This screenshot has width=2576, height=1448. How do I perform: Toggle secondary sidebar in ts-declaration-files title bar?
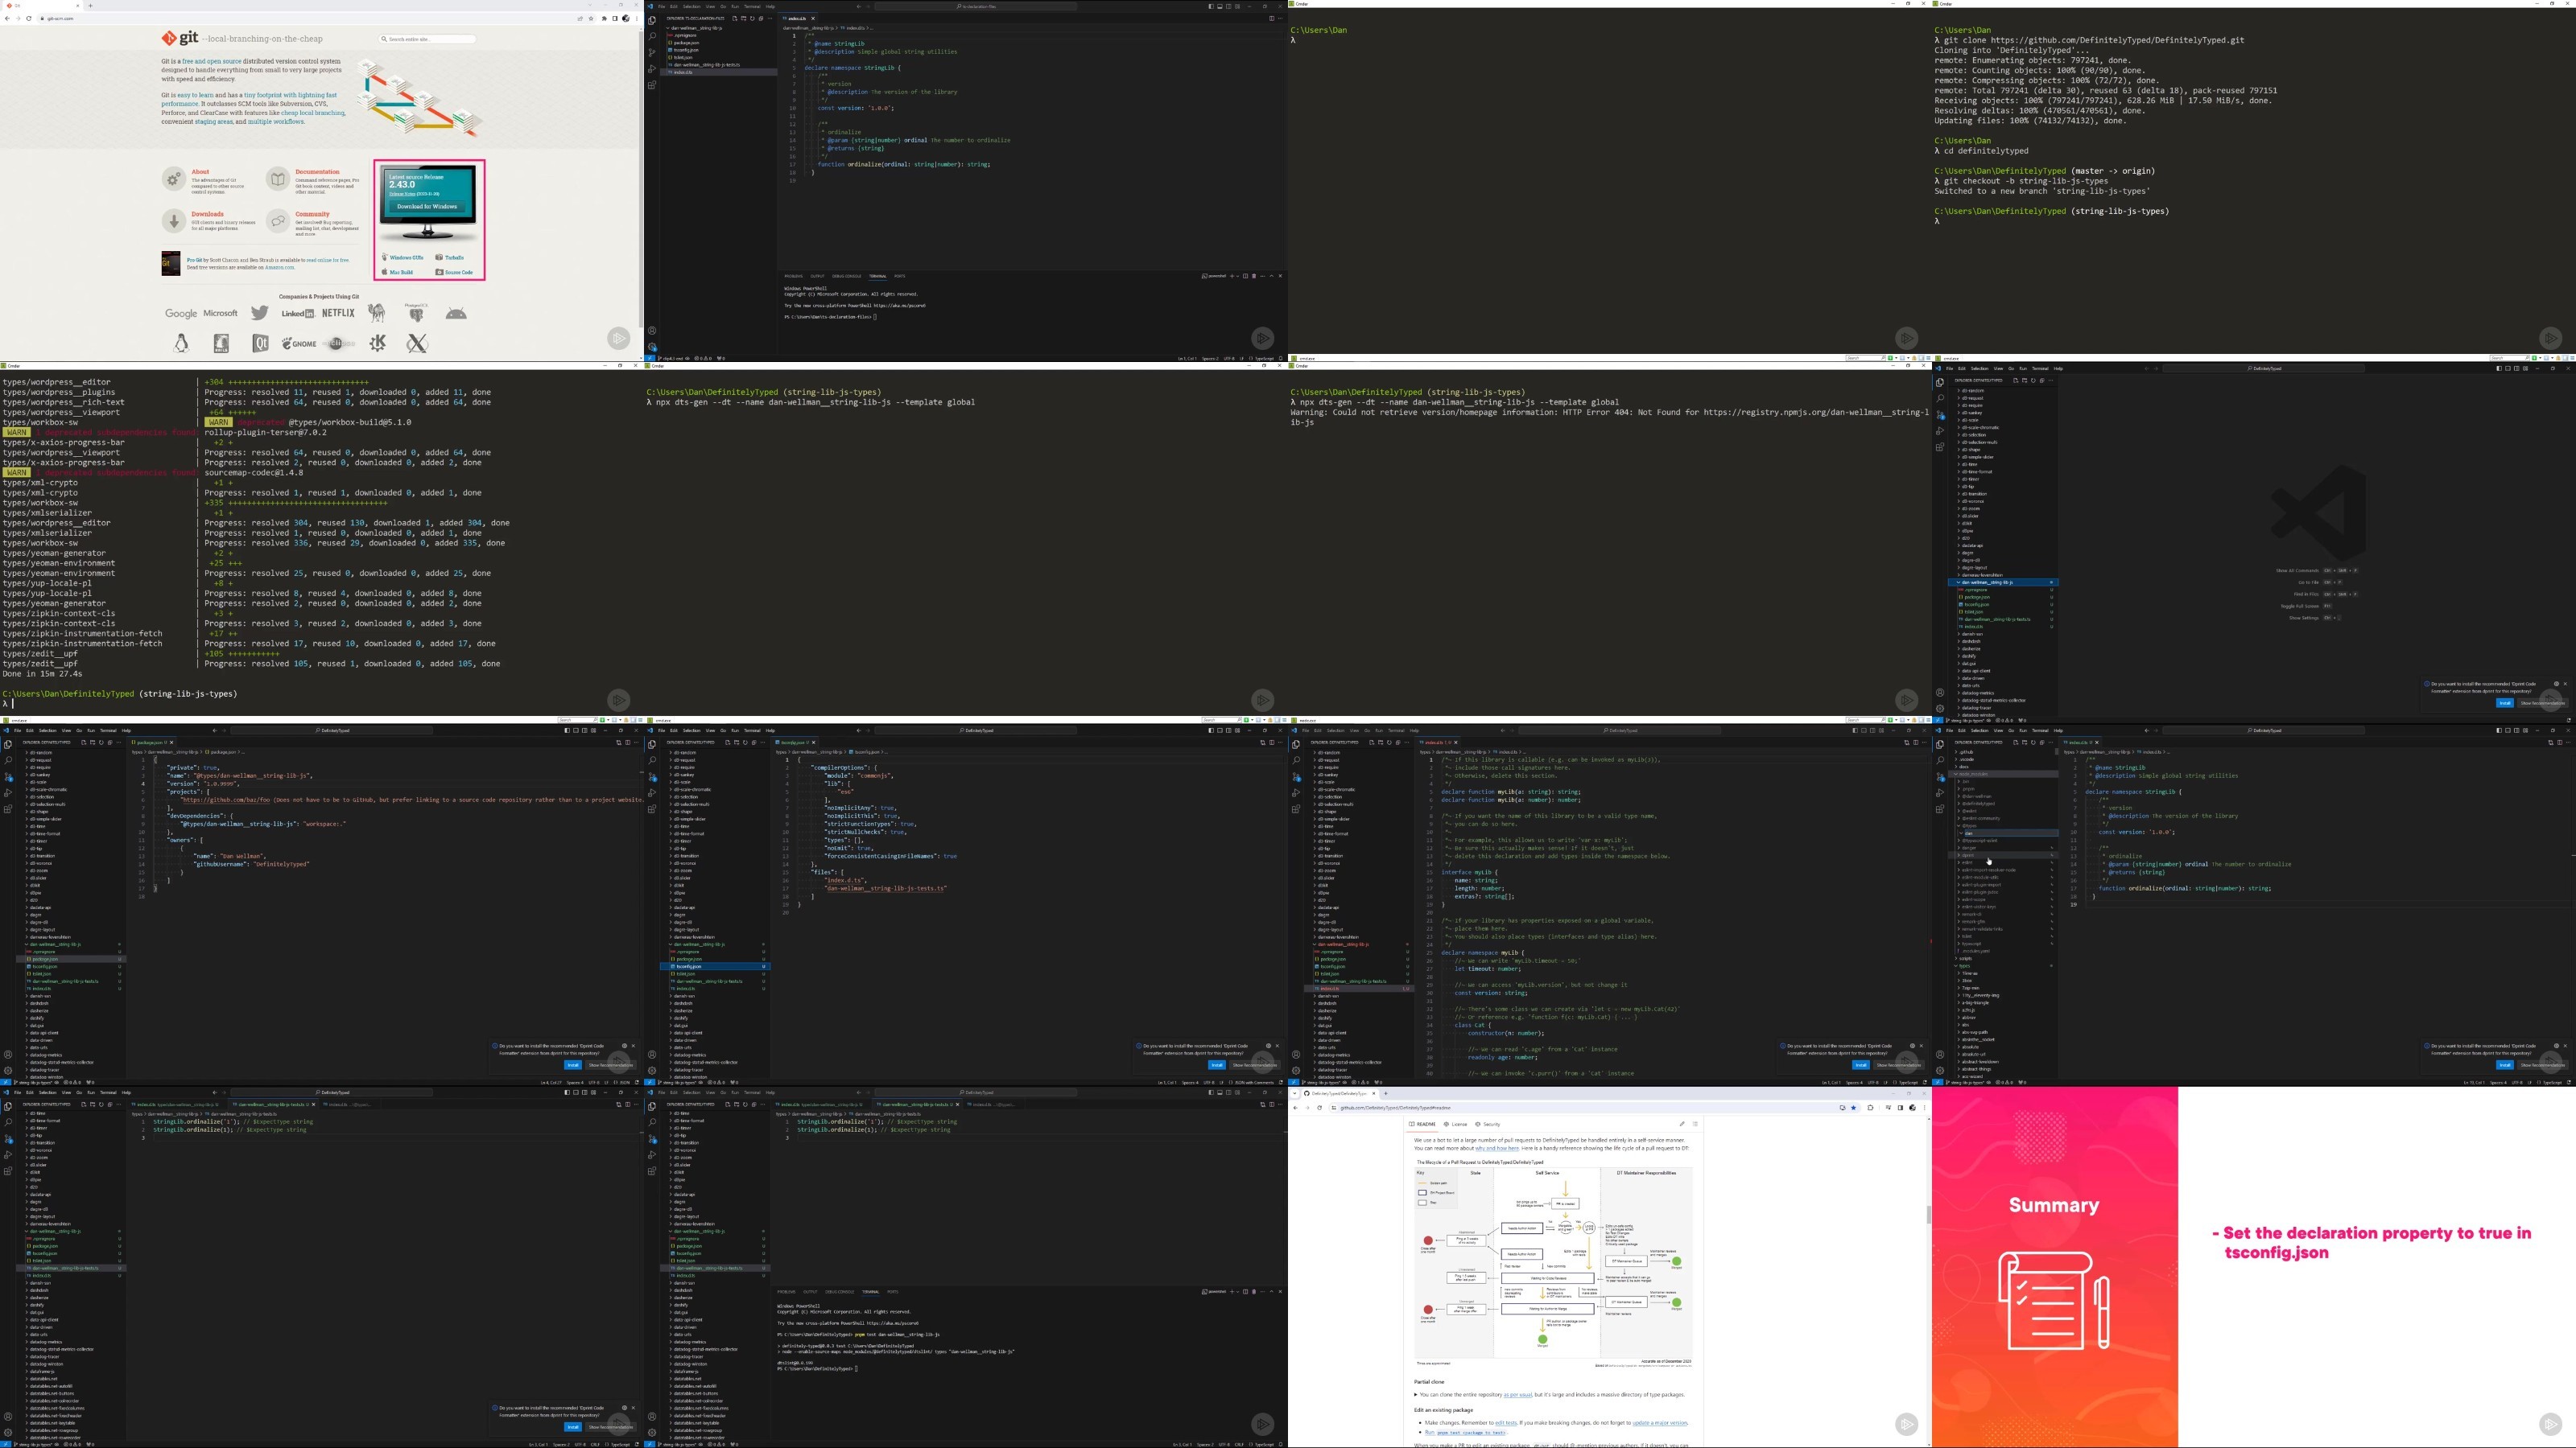1229,6
